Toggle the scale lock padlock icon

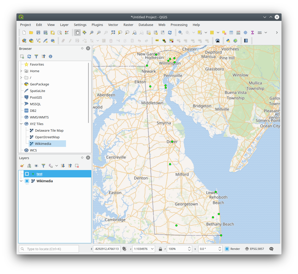click(x=160, y=249)
